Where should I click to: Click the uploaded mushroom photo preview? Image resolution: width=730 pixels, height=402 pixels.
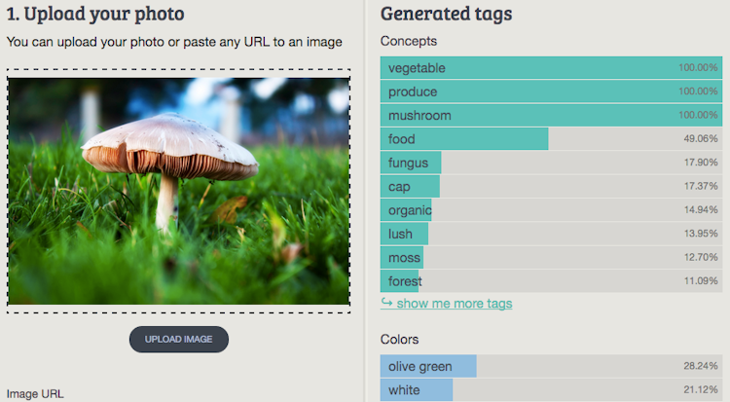pyautogui.click(x=178, y=191)
